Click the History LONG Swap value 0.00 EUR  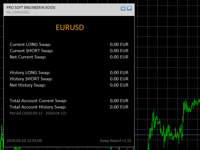[119, 72]
